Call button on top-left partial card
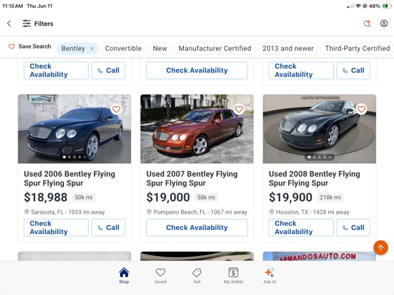 click(108, 70)
